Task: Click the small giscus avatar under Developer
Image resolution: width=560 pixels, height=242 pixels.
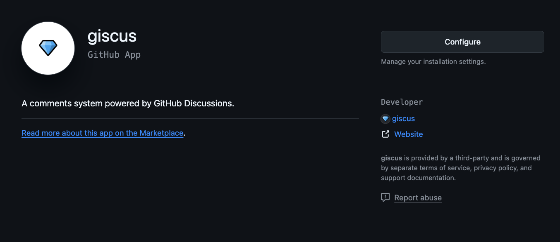Action: 385,119
